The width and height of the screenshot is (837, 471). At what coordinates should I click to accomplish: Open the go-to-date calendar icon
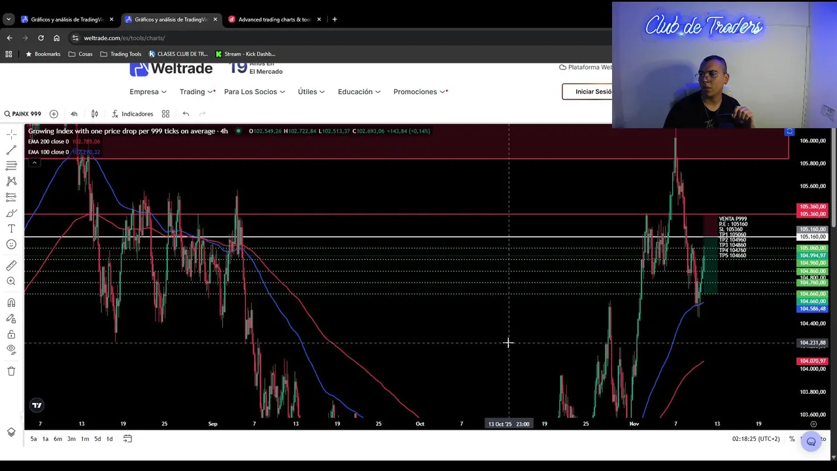(x=128, y=439)
